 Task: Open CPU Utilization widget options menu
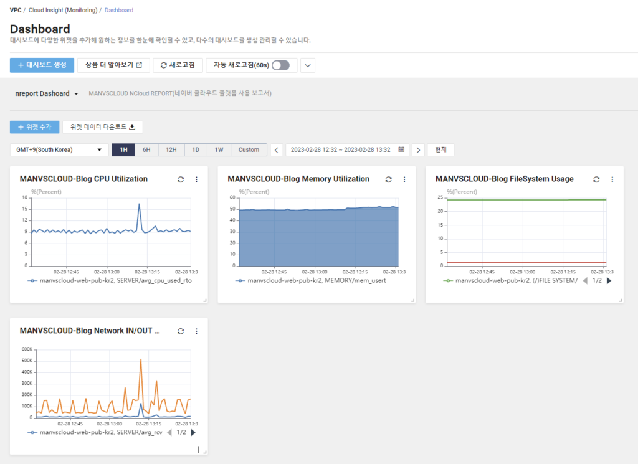(x=196, y=179)
